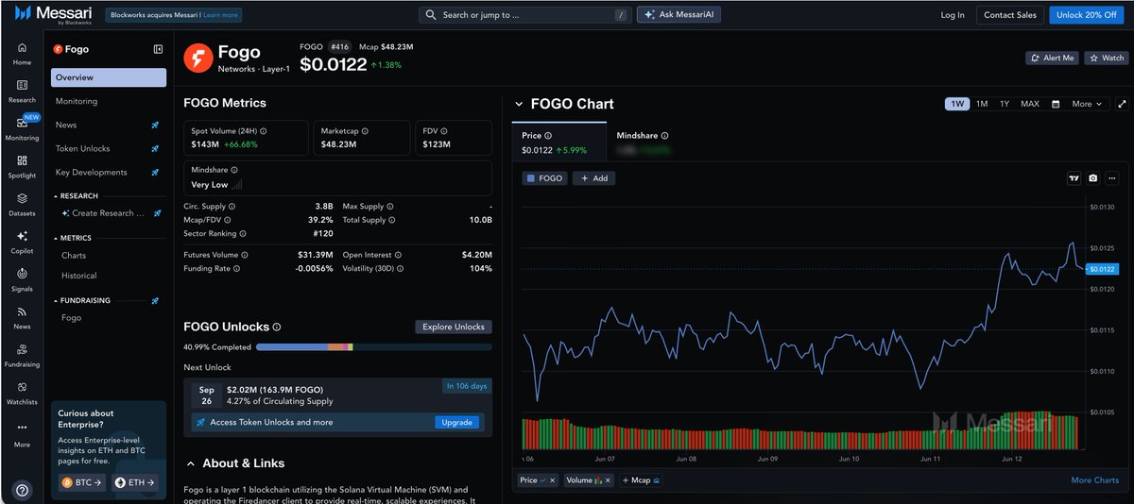This screenshot has width=1134, height=504.
Task: Click the Explore Unlocks button
Action: coord(454,327)
